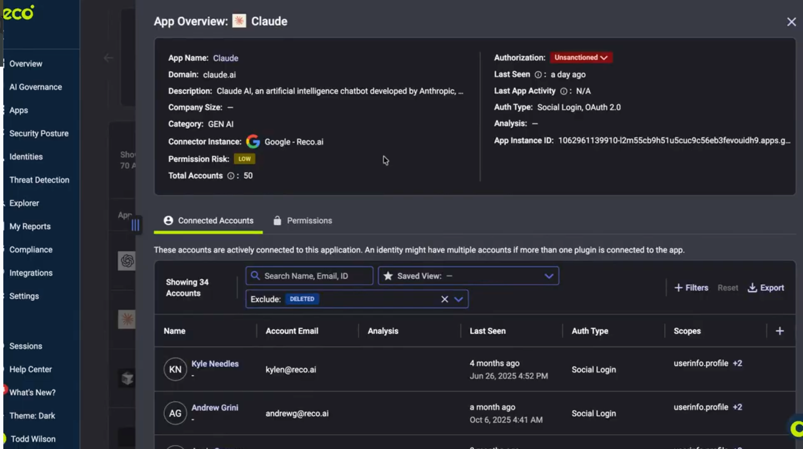This screenshot has height=449, width=803.
Task: Click the info icon next to Last Seen
Action: [x=538, y=75]
